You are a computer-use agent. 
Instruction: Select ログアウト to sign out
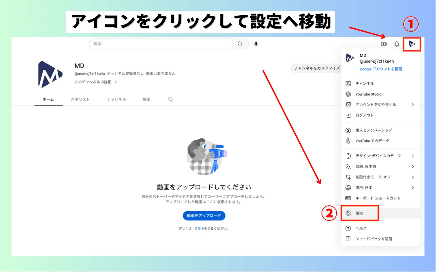click(x=364, y=115)
